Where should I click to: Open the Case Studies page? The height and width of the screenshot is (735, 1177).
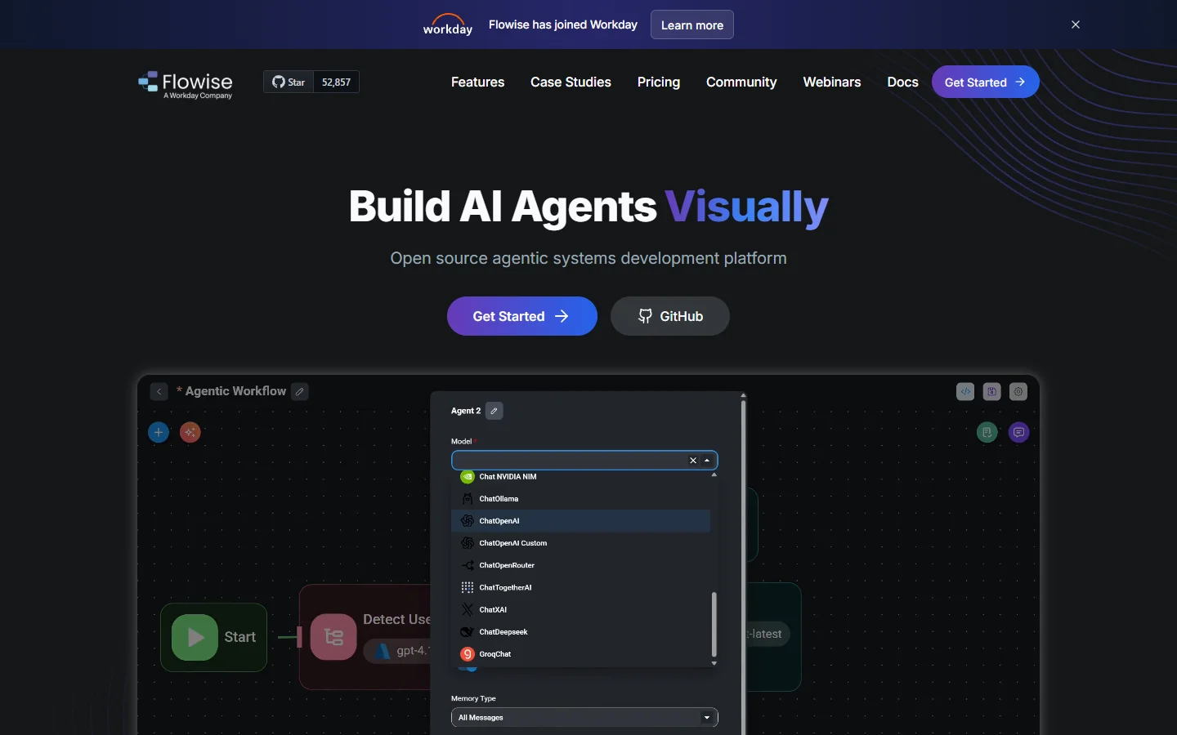pos(571,82)
